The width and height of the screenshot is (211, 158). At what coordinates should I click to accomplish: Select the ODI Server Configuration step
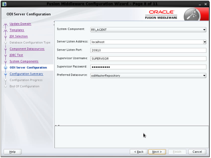28,67
